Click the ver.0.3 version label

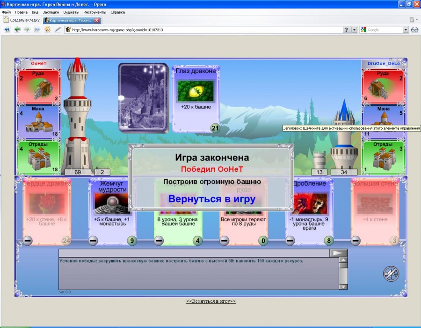(65, 292)
